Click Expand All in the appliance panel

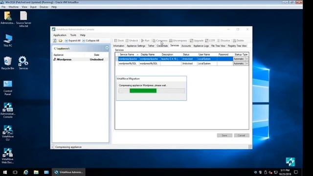pos(72,41)
